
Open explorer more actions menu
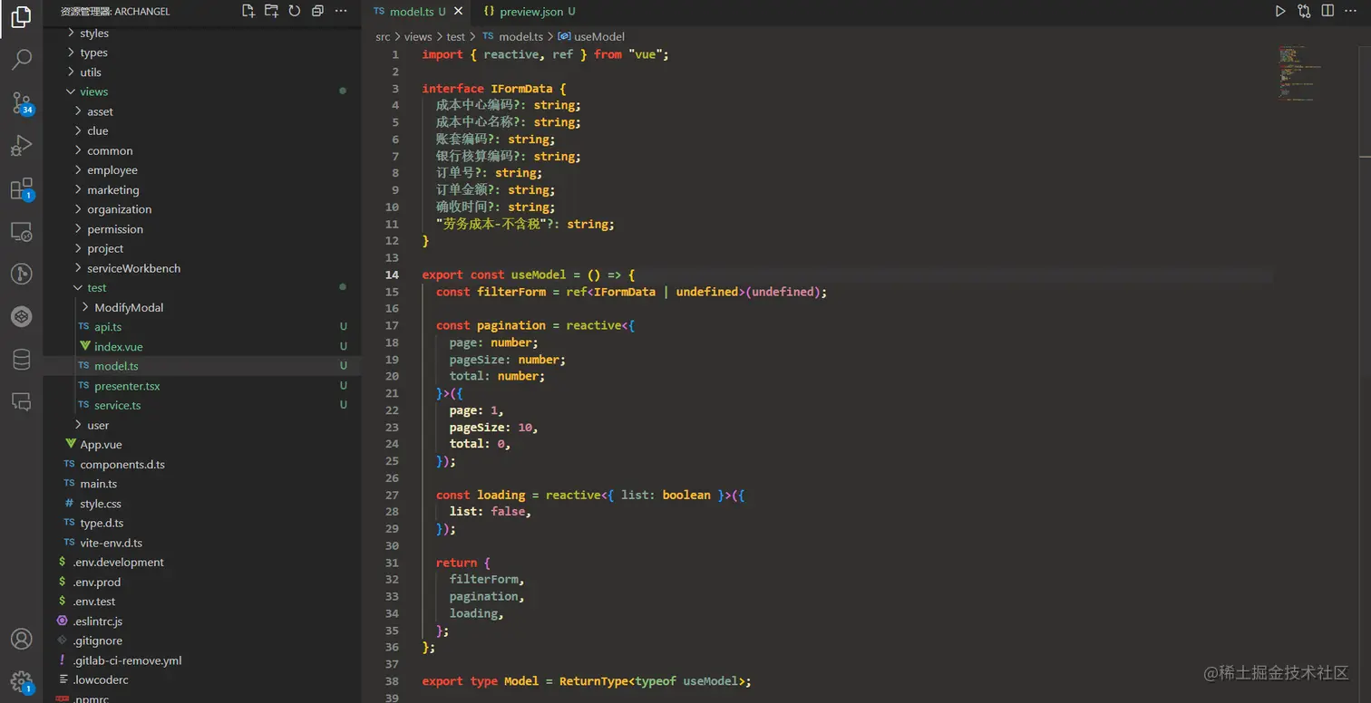(x=341, y=11)
